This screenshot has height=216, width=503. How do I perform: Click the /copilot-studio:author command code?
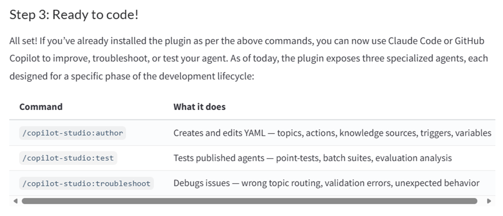click(x=73, y=133)
